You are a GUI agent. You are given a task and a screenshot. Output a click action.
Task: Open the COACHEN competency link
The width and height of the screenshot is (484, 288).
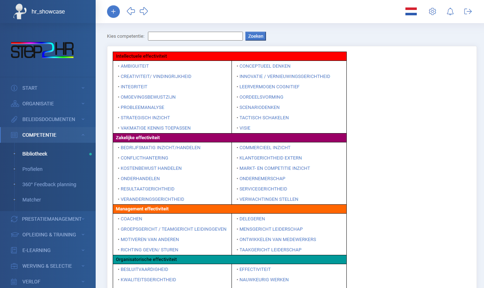[131, 219]
